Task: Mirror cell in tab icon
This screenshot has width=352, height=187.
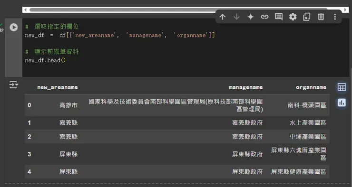Action: (307, 17)
